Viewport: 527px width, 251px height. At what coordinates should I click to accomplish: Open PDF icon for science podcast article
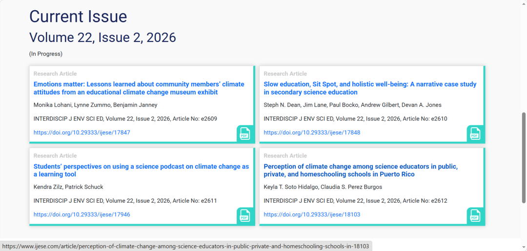pos(244,215)
